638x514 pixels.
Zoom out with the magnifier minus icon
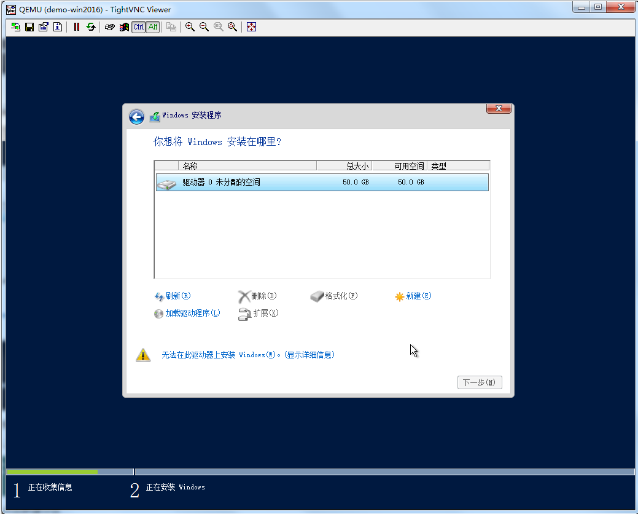204,27
